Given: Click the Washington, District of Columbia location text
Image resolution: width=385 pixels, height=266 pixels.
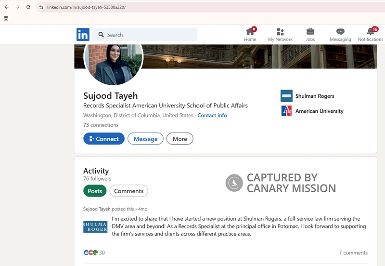Looking at the screenshot, I should 138,115.
